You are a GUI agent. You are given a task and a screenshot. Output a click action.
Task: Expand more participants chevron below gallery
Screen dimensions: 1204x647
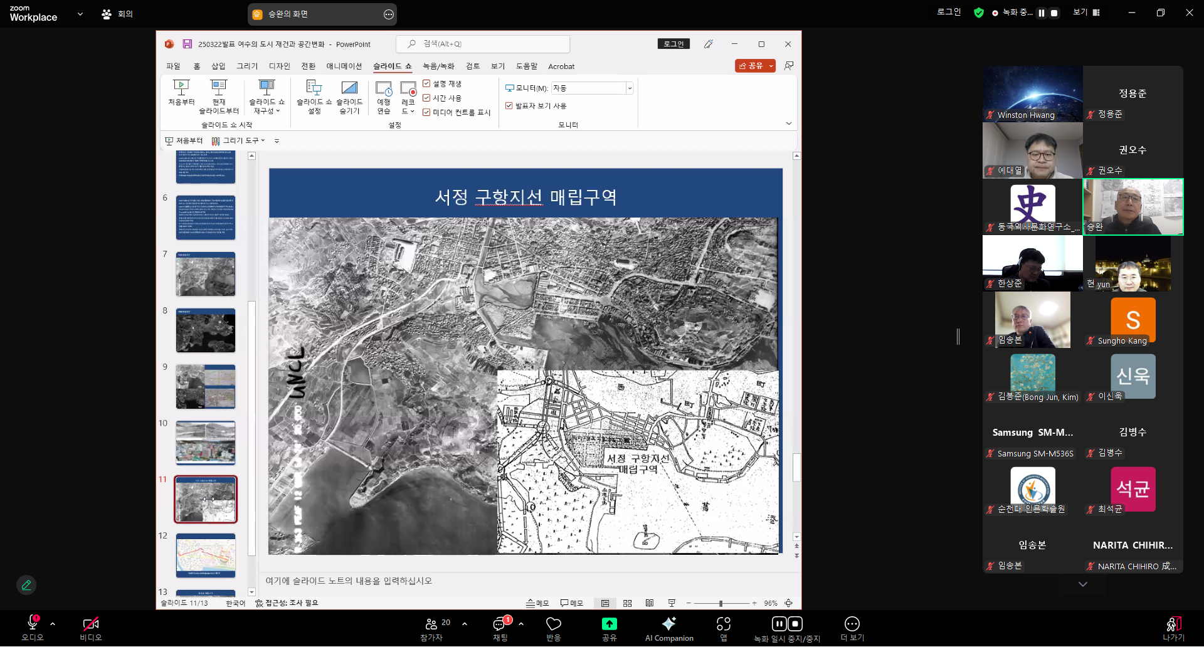coord(1083,584)
